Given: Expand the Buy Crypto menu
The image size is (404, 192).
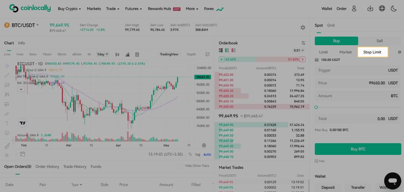Looking at the screenshot, I should tap(69, 8).
